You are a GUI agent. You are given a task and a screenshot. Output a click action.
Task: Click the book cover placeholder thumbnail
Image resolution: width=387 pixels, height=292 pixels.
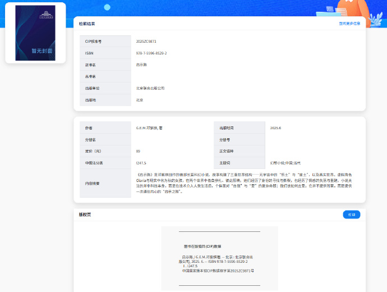pyautogui.click(x=35, y=33)
